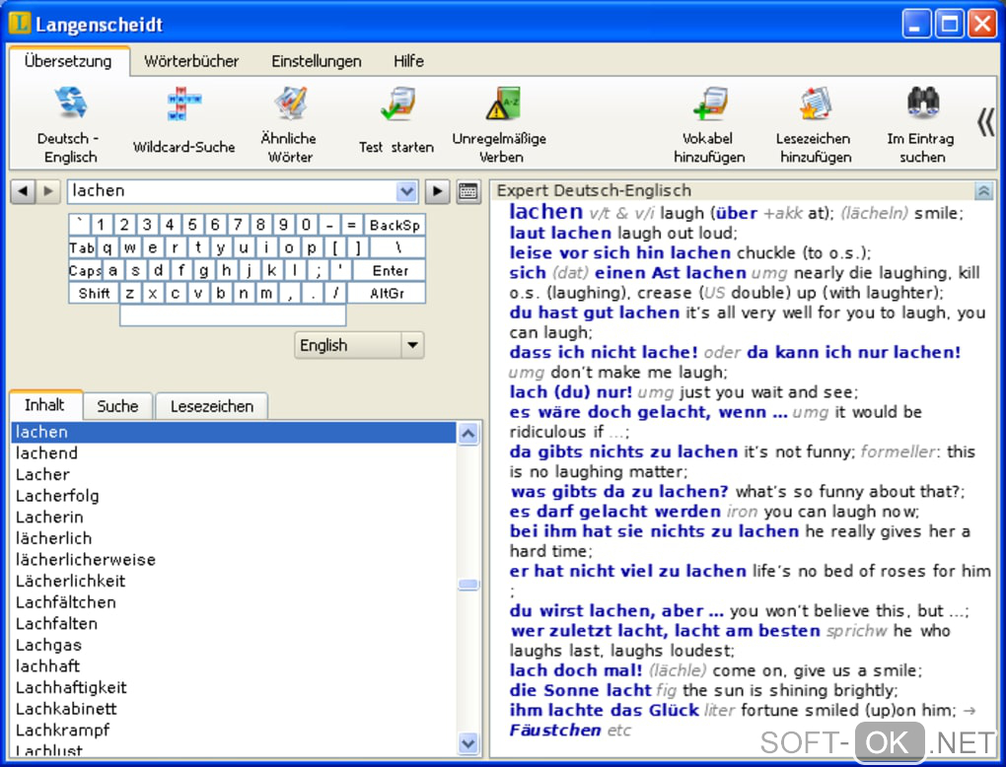The image size is (1006, 767).
Task: Select 'Lachkrampf' in the word list
Action: point(234,730)
